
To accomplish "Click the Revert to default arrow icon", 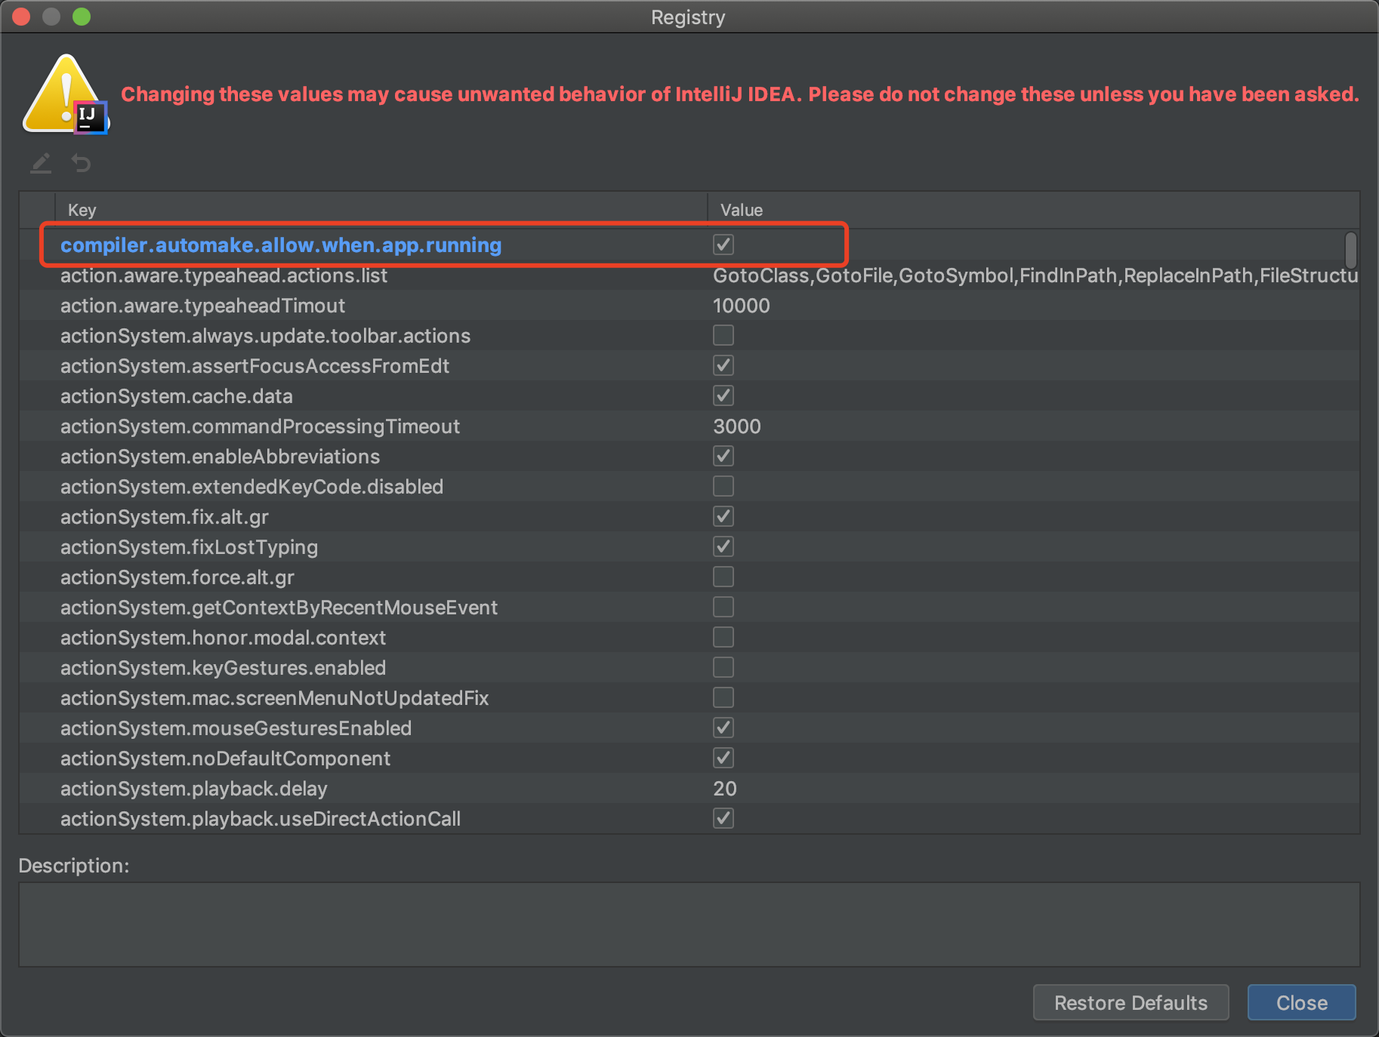I will tap(81, 163).
